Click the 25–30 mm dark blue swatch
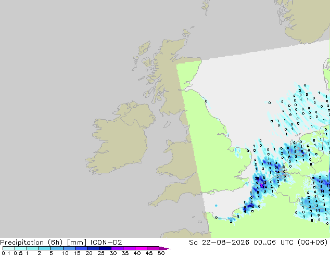Viewport: 330px width, 255px height. (105, 248)
